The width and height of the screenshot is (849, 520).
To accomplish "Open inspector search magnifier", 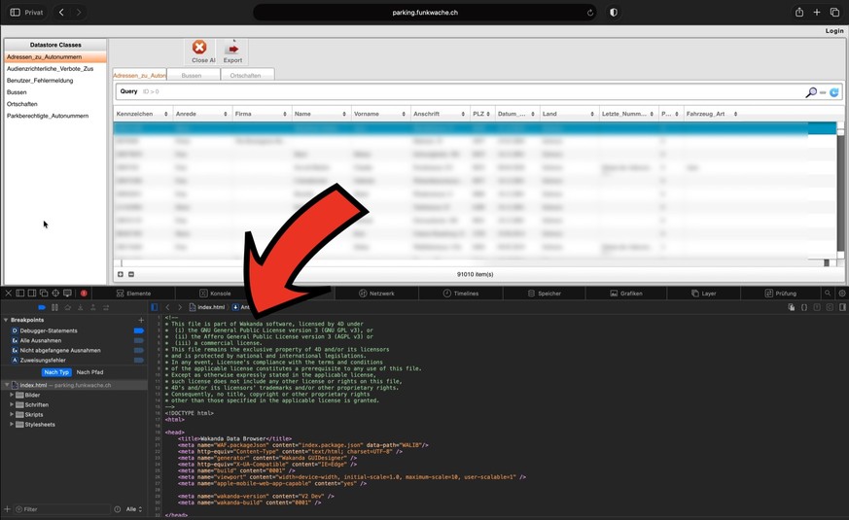I will point(828,293).
